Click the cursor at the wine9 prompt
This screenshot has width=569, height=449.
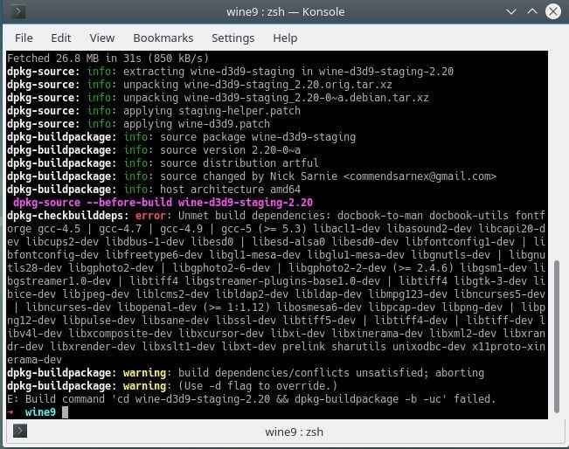65,411
